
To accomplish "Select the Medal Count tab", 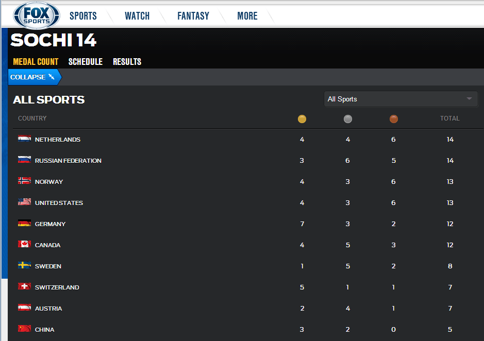I will 36,62.
